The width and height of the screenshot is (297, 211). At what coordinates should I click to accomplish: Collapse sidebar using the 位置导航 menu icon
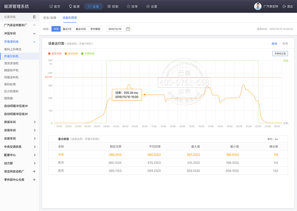click(34, 17)
